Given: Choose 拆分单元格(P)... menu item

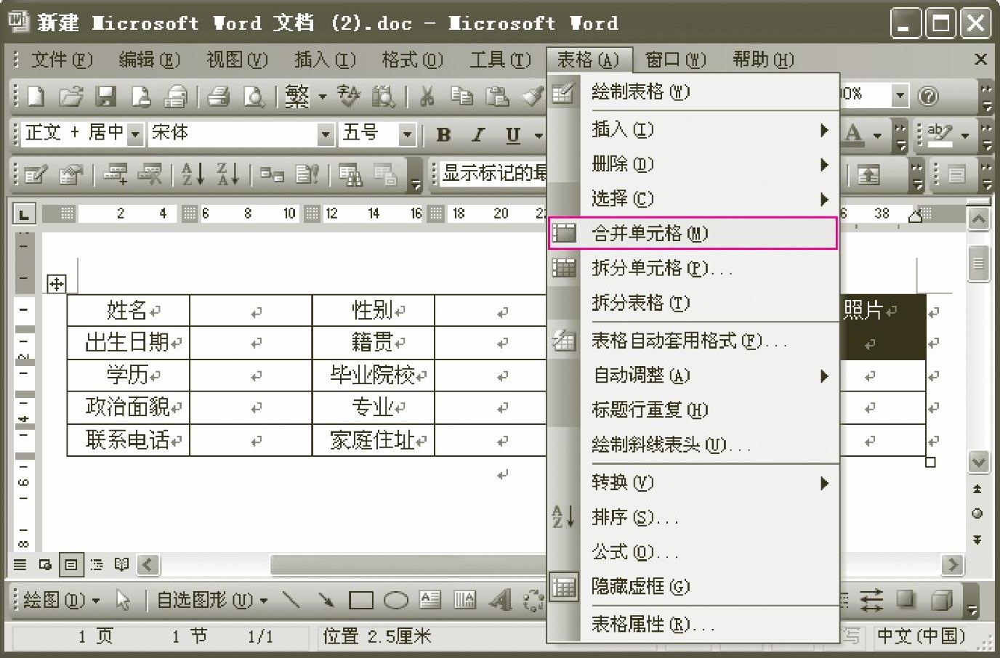Looking at the screenshot, I should pos(693,268).
